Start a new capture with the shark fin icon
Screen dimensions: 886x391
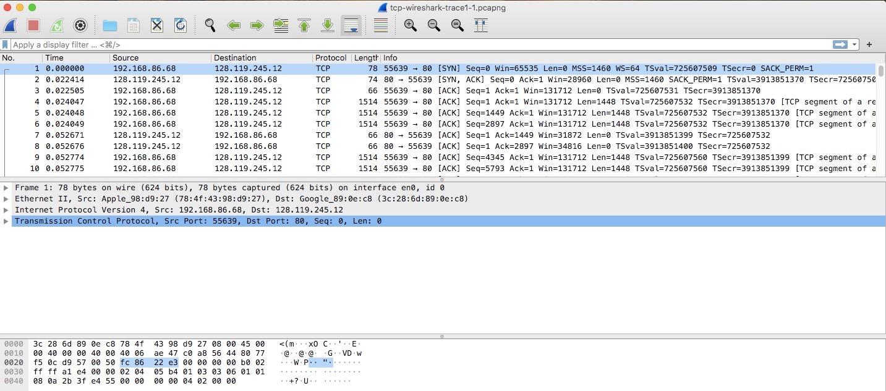pyautogui.click(x=10, y=25)
